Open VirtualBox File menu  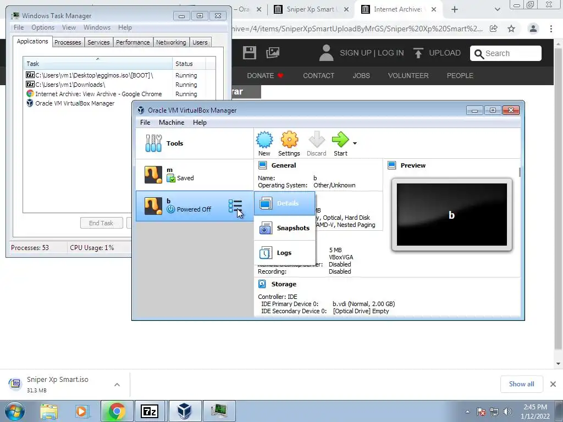click(145, 123)
